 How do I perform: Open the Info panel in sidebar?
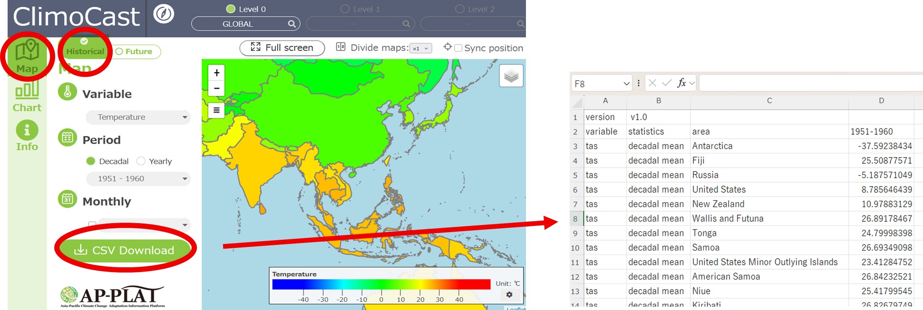tap(27, 135)
